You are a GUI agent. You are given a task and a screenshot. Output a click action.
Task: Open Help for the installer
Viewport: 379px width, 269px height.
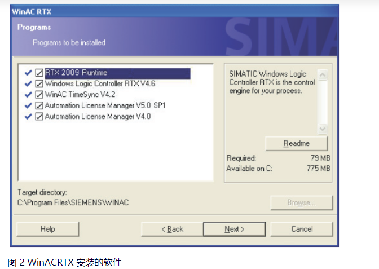47,229
